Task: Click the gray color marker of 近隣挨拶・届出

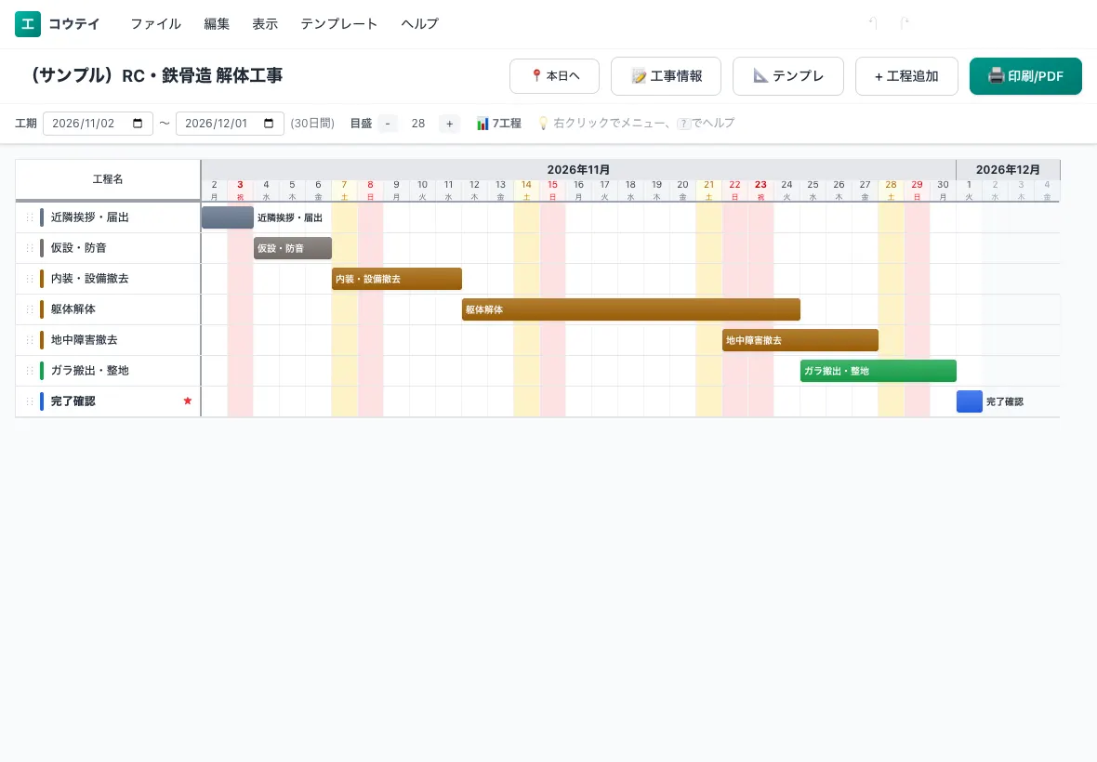Action: [42, 217]
